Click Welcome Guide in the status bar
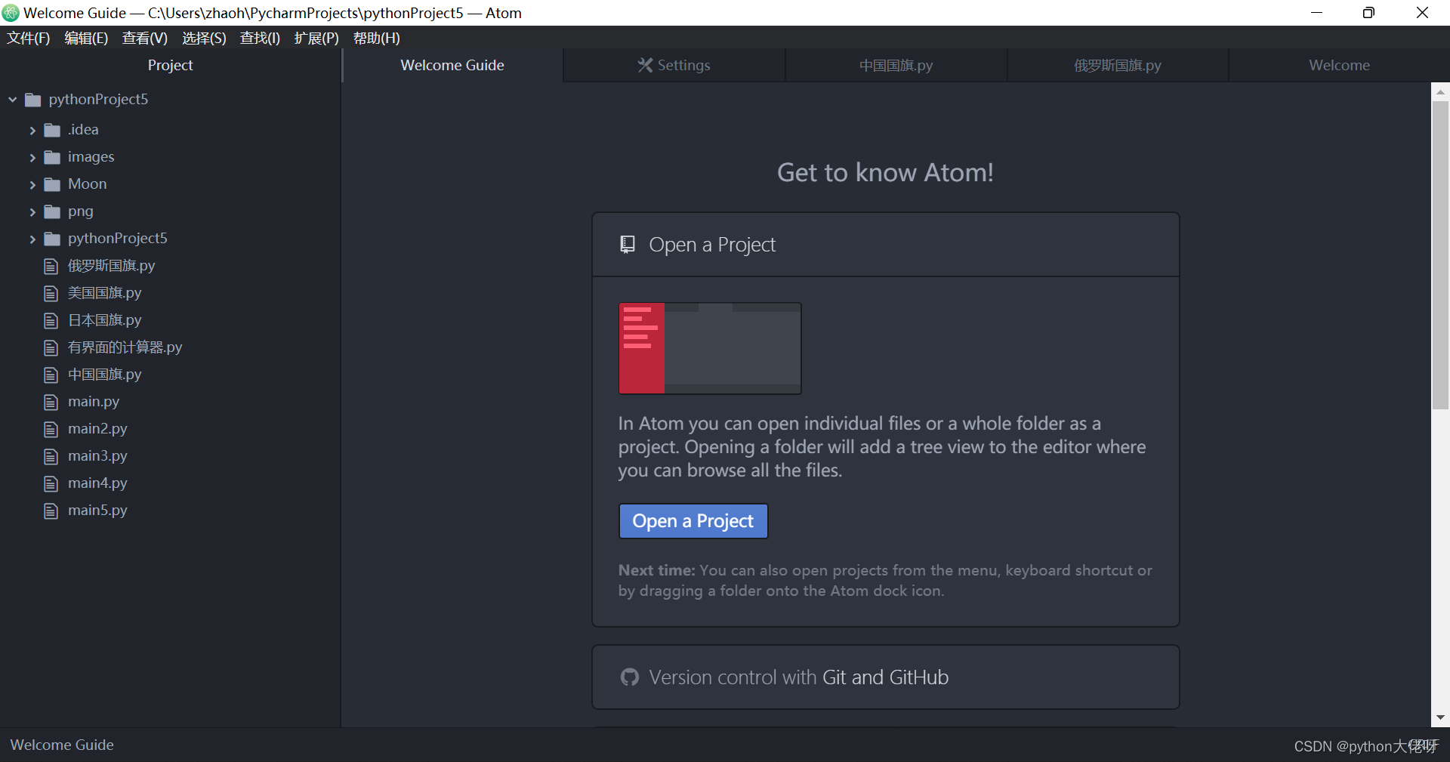Screen dimensions: 1450x762 coord(62,745)
